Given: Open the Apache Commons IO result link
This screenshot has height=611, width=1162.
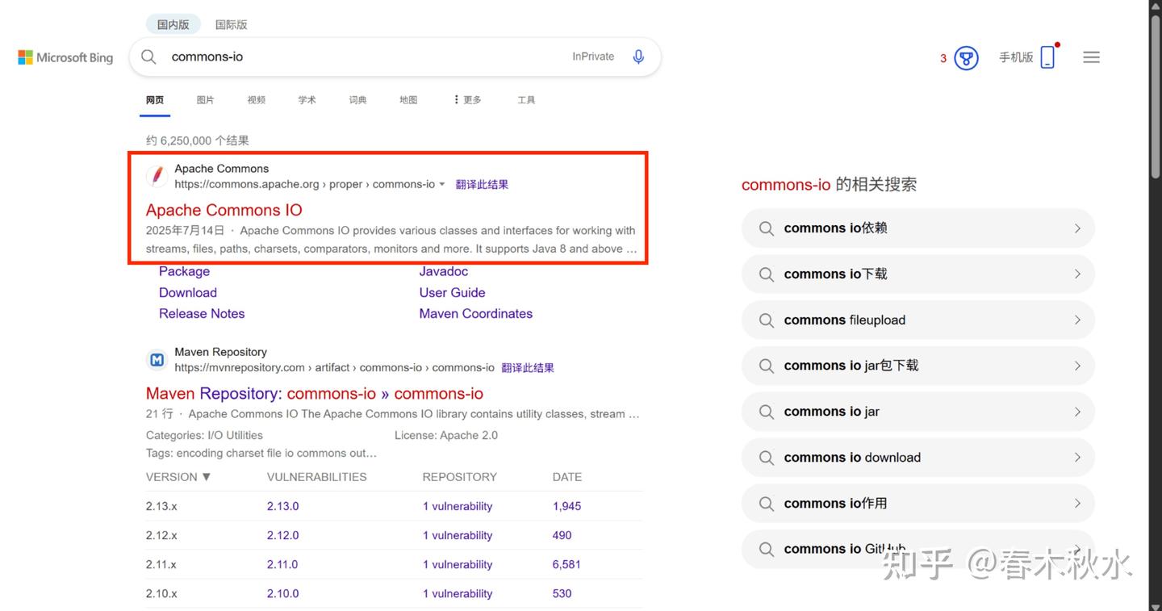Looking at the screenshot, I should (224, 209).
